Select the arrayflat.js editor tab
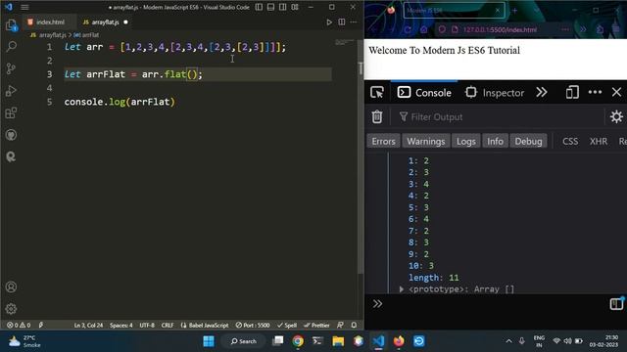 106,22
